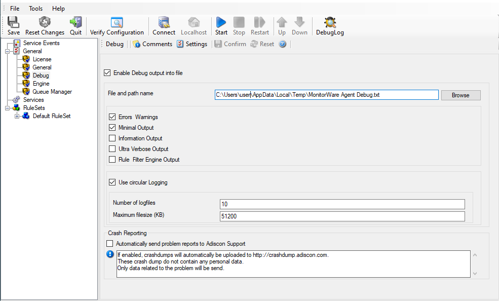
Task: Click the Number of logfiles field
Action: pyautogui.click(x=342, y=204)
